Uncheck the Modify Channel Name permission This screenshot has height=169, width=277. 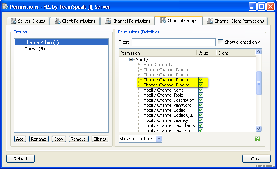(x=201, y=90)
